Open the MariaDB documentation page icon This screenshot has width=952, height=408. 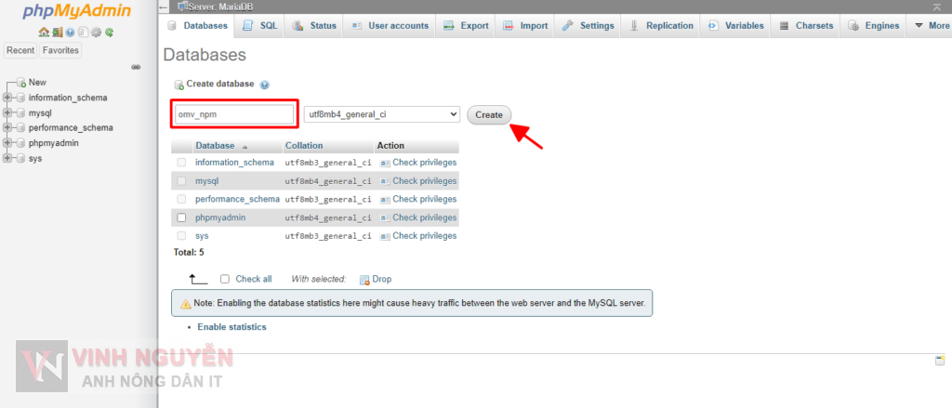click(x=83, y=33)
